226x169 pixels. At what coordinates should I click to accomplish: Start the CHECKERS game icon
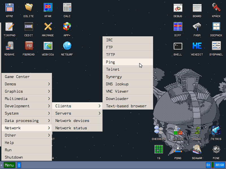(158, 130)
